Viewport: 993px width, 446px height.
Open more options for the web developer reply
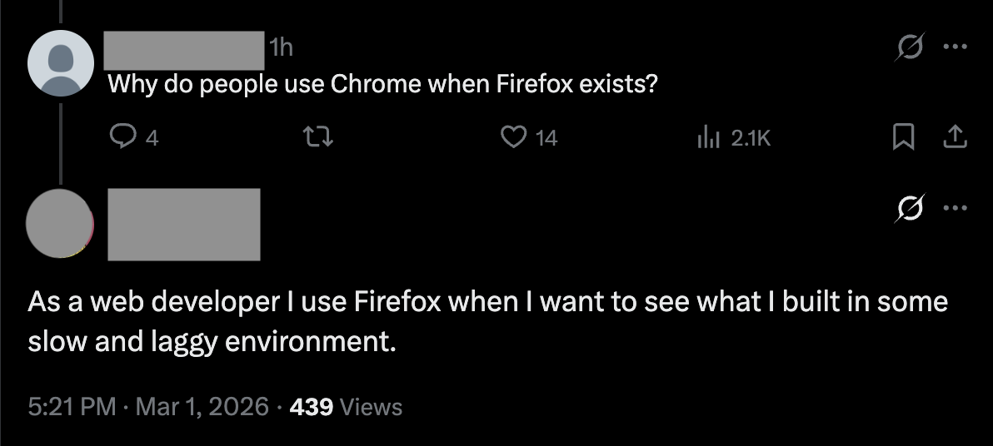click(x=955, y=208)
